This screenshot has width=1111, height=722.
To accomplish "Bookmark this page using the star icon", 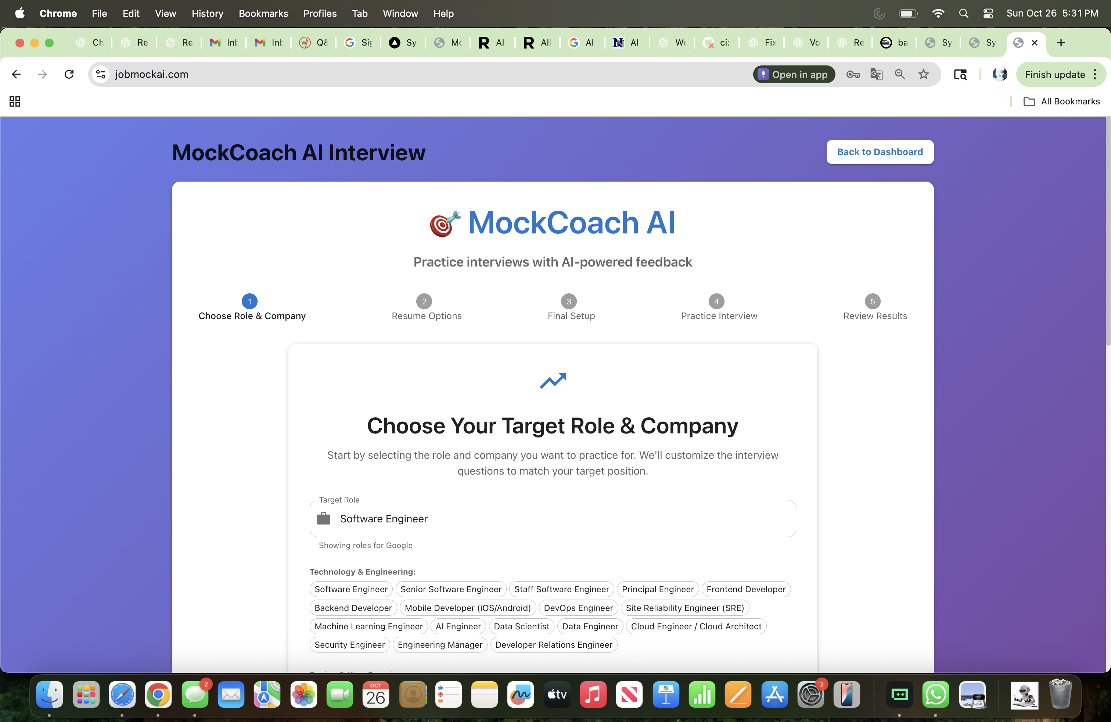I will 924,74.
